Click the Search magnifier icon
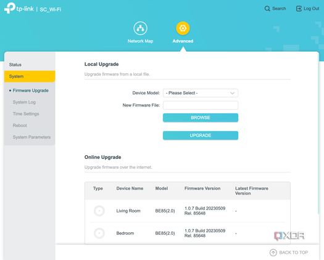Screen dimensions: 324x260 click(x=267, y=9)
